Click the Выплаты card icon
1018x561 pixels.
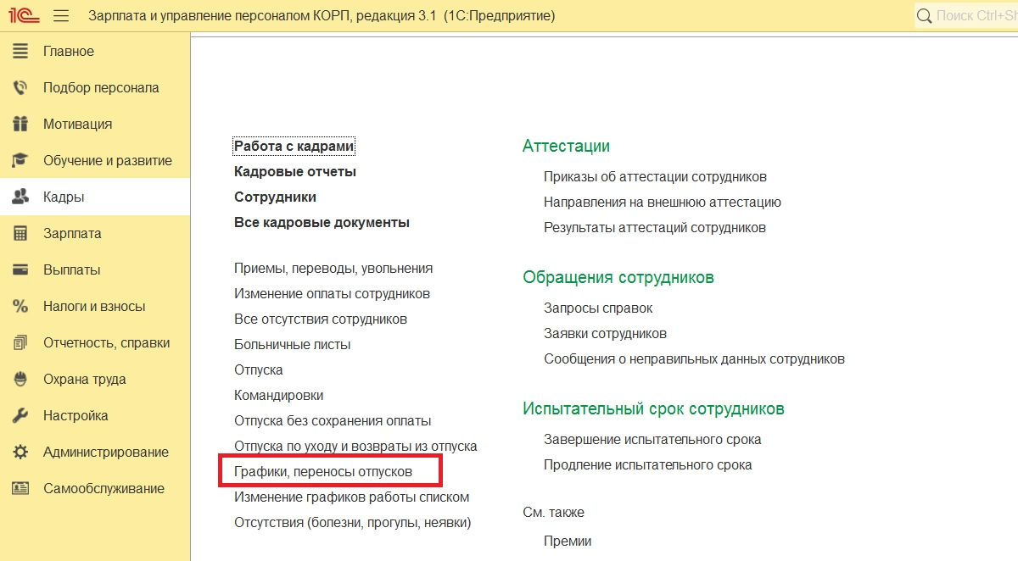click(20, 270)
